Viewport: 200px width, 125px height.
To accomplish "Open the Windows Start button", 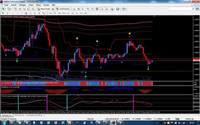I will point(4,123).
